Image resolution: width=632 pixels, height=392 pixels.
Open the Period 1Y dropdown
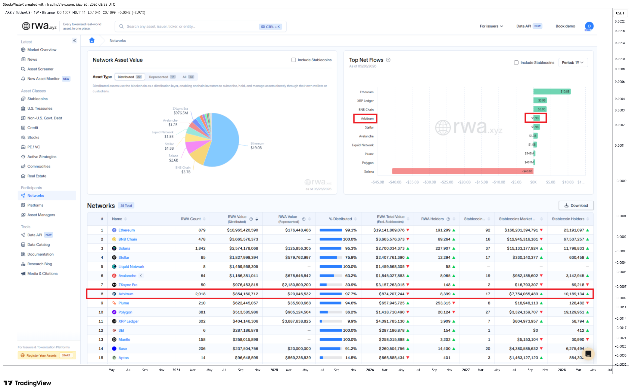(573, 62)
